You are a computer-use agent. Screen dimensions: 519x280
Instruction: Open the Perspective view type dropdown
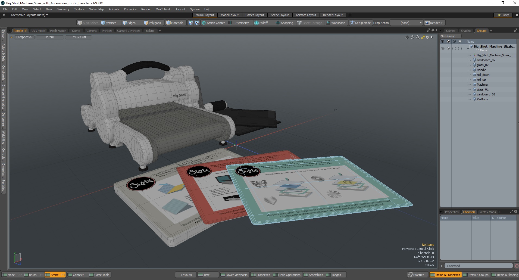coord(24,37)
